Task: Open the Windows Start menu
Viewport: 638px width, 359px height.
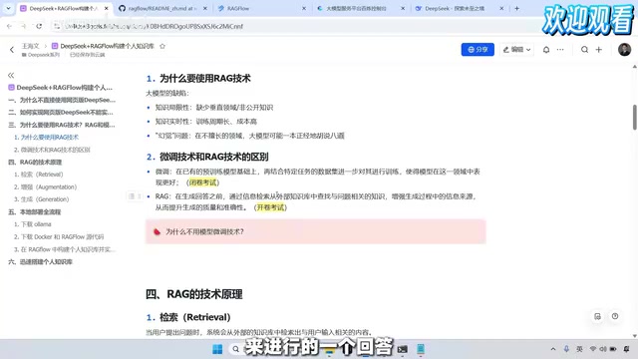Action: 217,349
